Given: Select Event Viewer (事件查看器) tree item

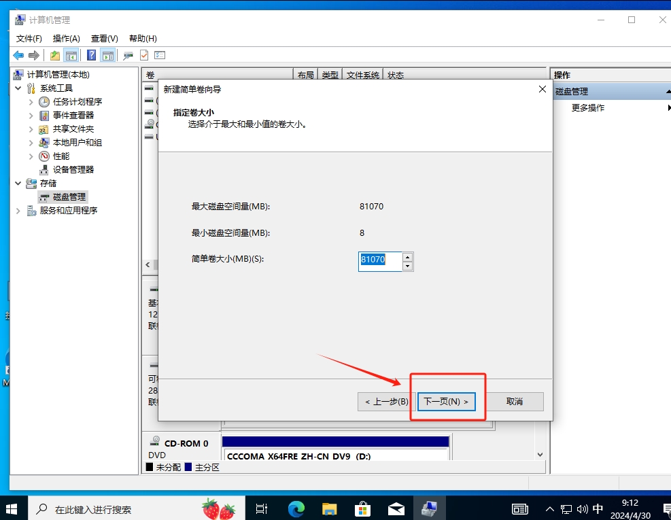Looking at the screenshot, I should click(x=73, y=116).
